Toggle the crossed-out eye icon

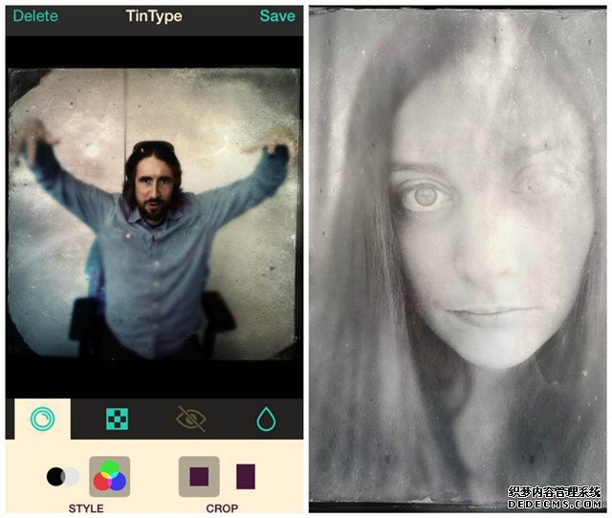click(191, 419)
